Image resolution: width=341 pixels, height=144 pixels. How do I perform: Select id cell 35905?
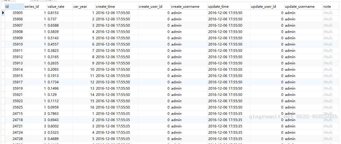(x=14, y=13)
